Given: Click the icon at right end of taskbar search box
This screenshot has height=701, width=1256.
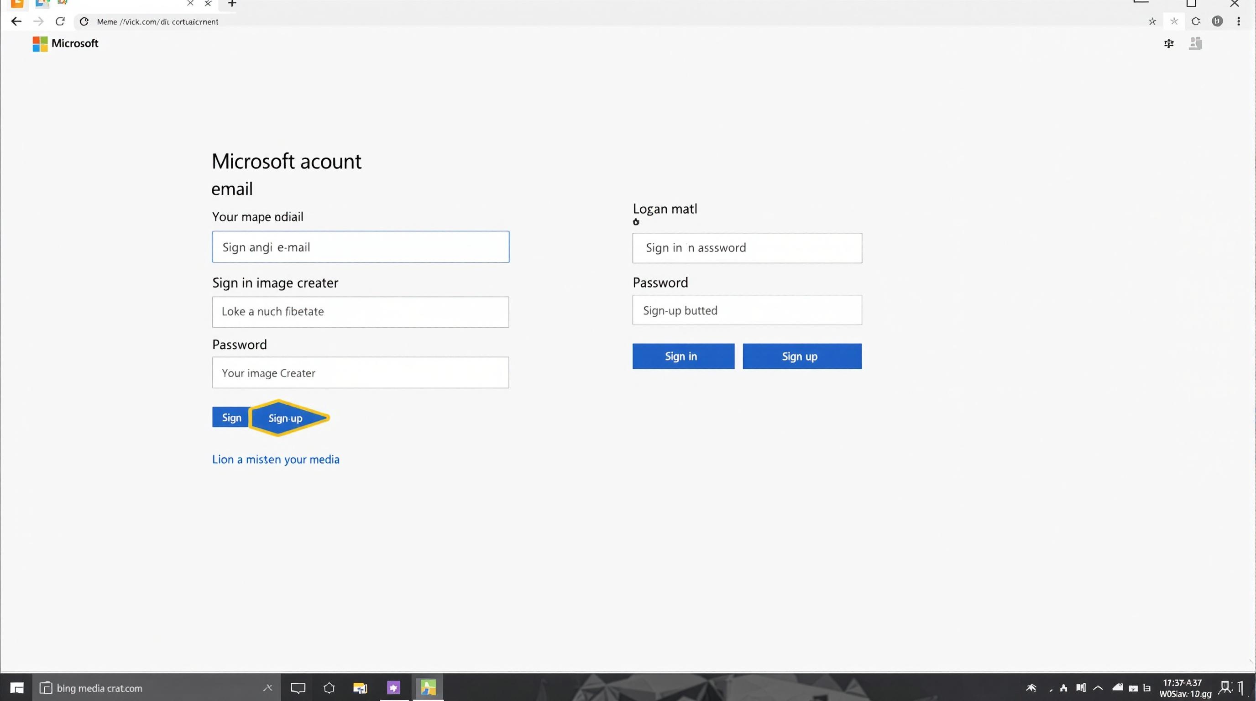Looking at the screenshot, I should coord(268,688).
